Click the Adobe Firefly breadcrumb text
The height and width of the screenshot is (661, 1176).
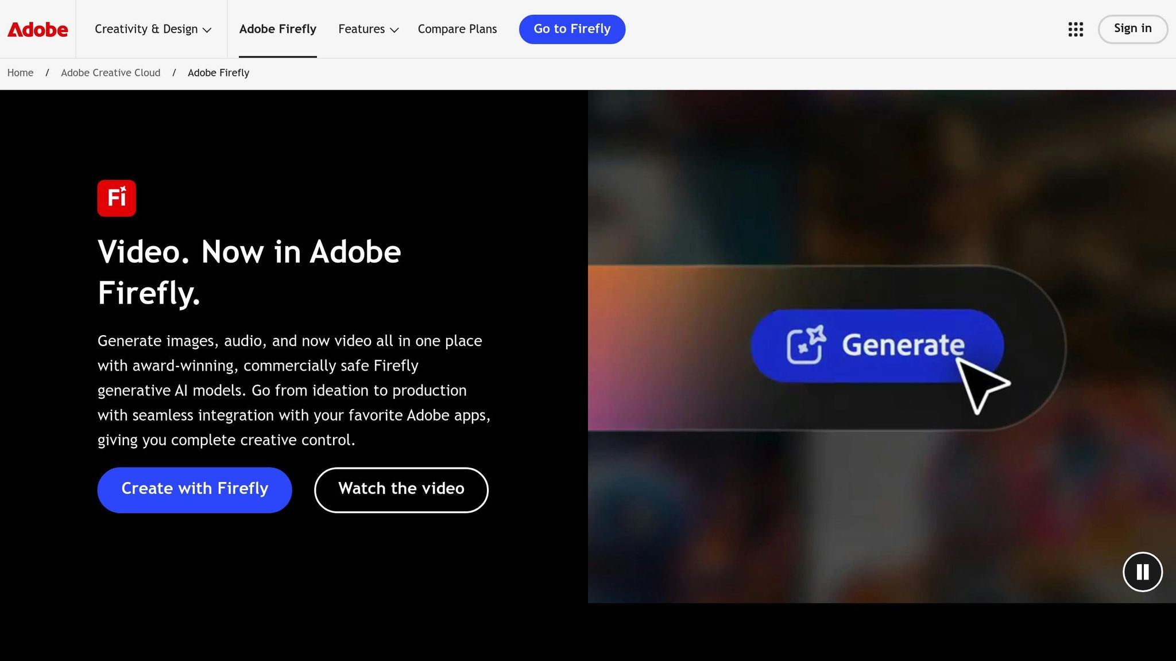click(x=218, y=73)
